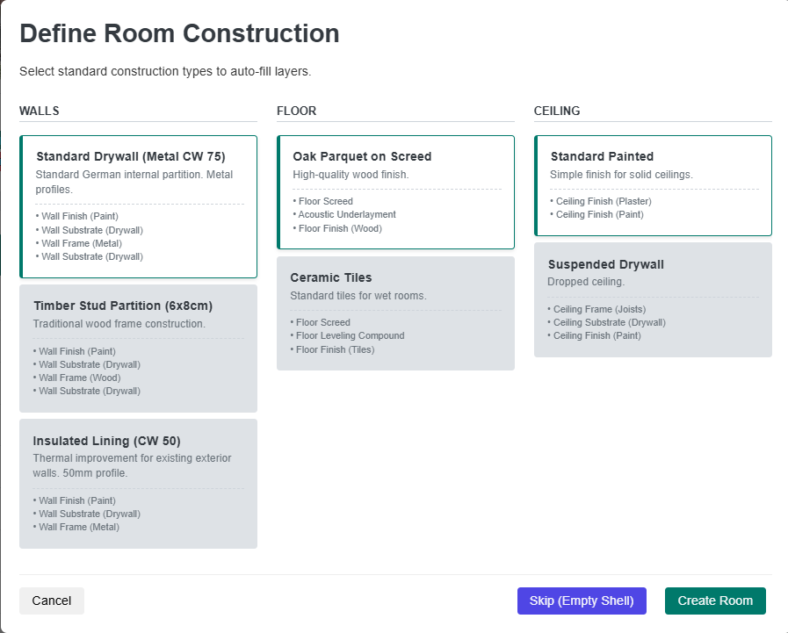
Task: Choose the Ceramic Tiles floor option
Action: point(395,313)
